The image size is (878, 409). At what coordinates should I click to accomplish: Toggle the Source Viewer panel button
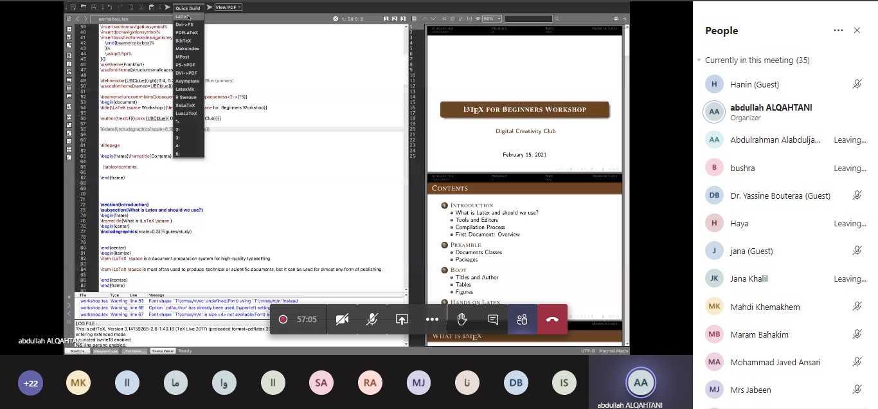coord(163,351)
